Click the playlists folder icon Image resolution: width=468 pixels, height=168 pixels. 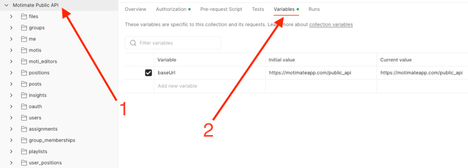[x=24, y=152]
